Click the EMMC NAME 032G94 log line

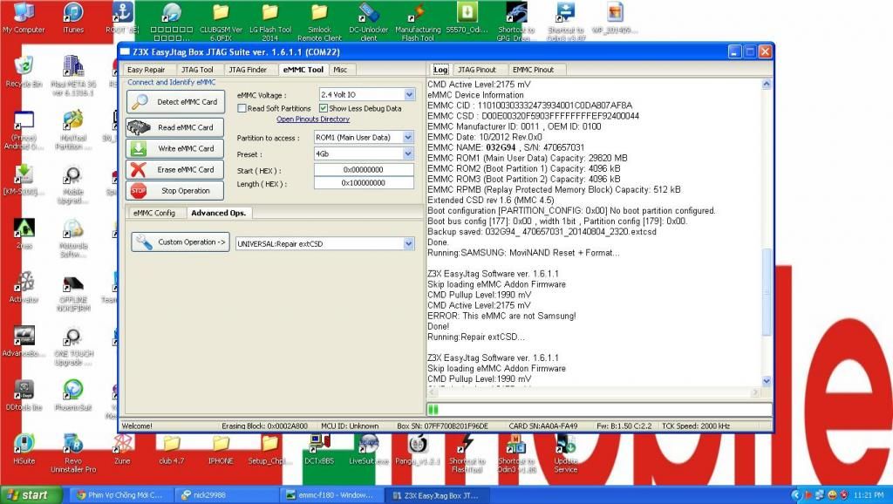[x=506, y=147]
